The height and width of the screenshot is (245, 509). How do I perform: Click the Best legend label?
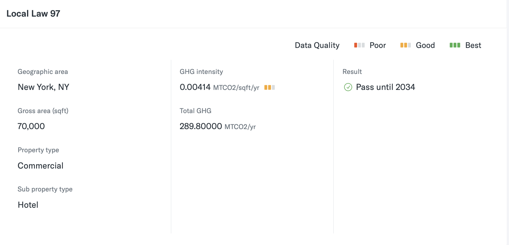[x=473, y=45]
